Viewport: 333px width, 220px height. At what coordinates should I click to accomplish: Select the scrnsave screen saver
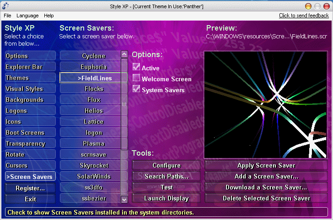91,154
